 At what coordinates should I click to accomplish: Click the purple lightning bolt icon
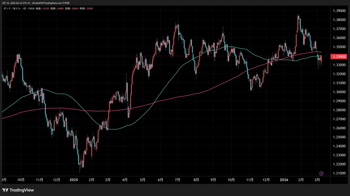tap(321, 173)
